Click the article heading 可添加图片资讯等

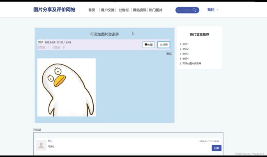click(105, 34)
